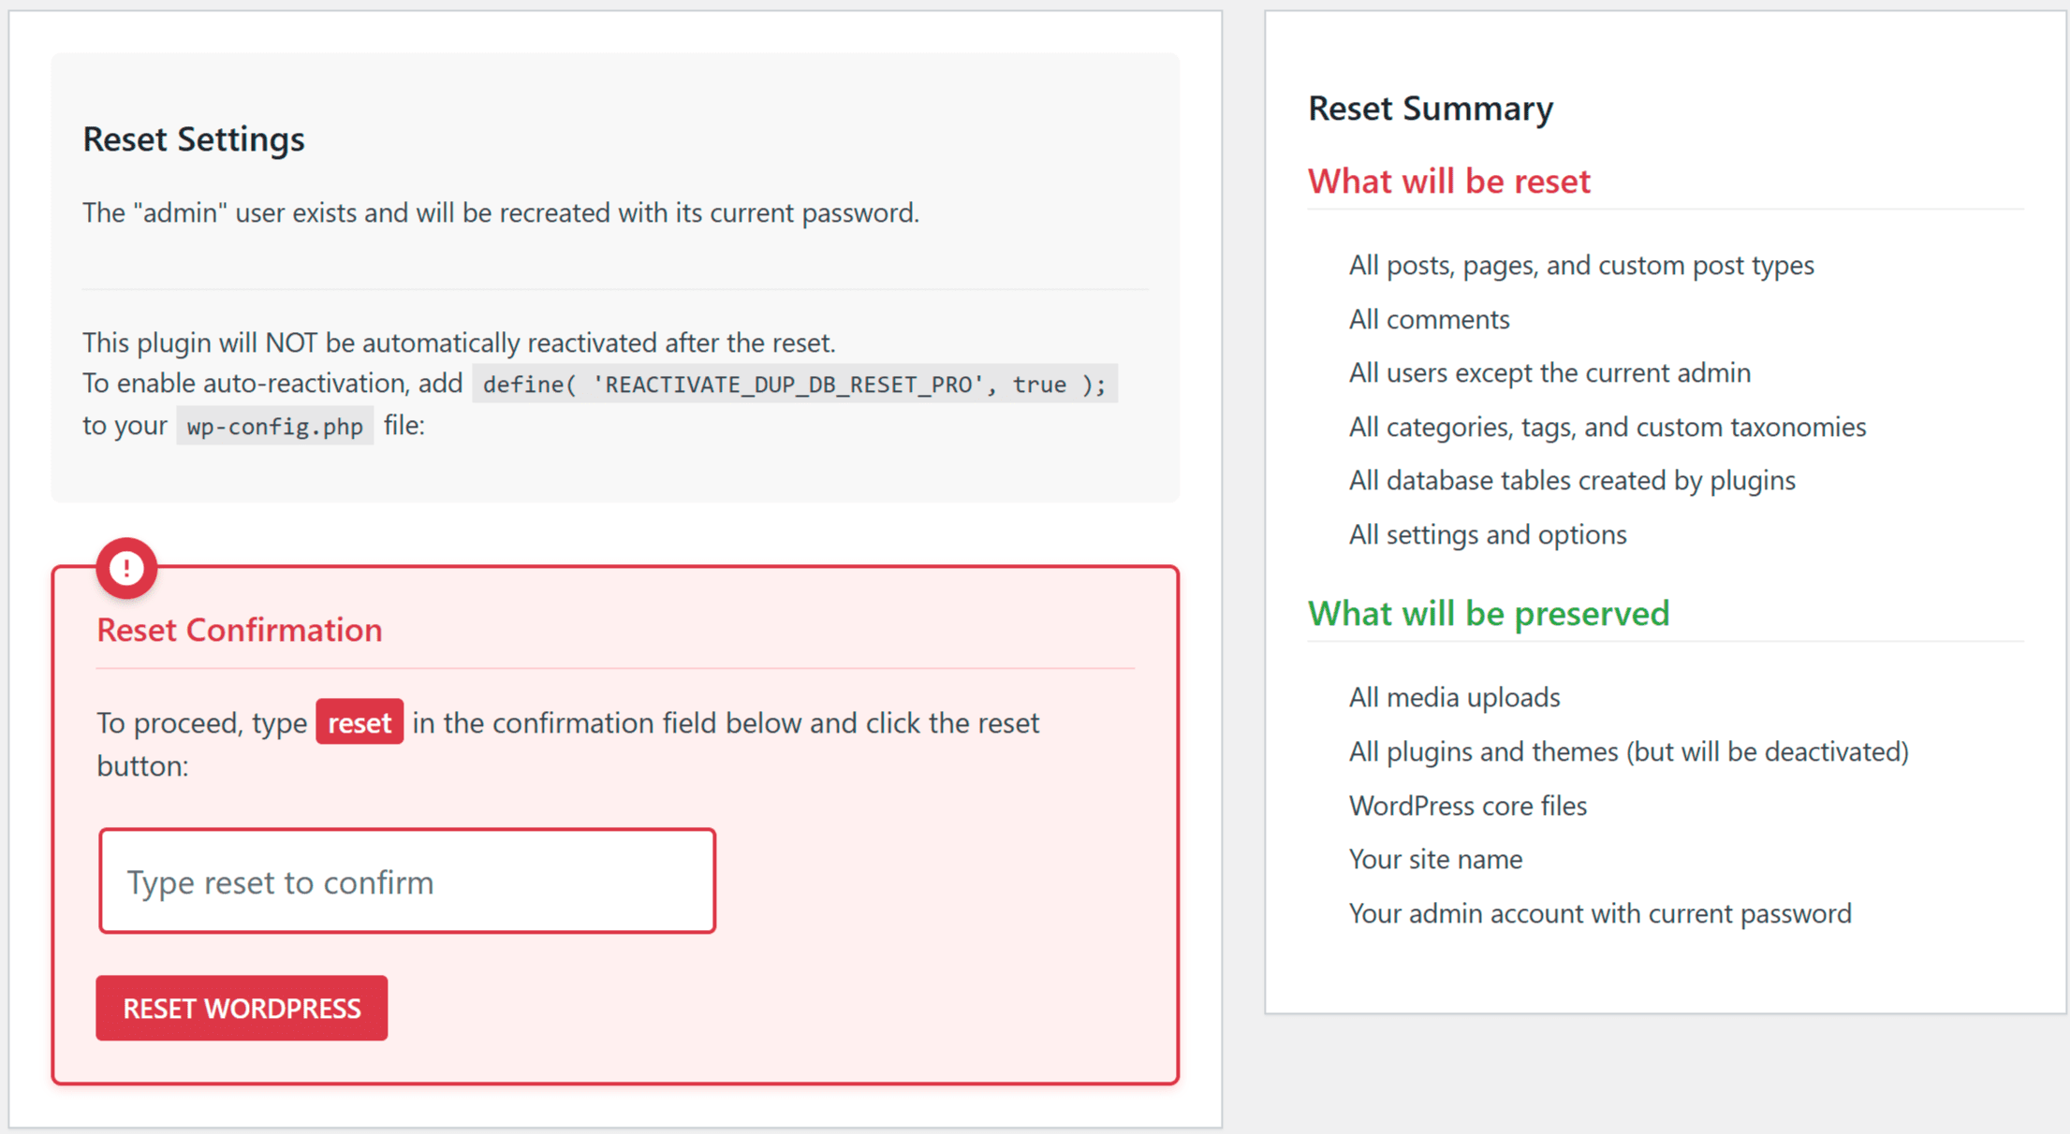This screenshot has height=1134, width=2070.
Task: Click the REACTIVATE_DUP_DB_RESET_PRO define code snippet
Action: pyautogui.click(x=794, y=385)
